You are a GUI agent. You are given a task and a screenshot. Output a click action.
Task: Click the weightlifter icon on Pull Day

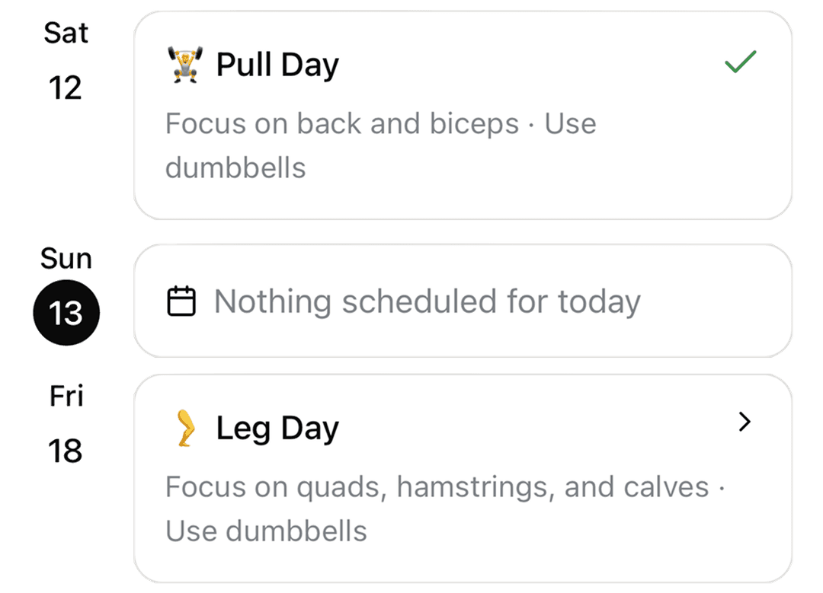point(183,64)
